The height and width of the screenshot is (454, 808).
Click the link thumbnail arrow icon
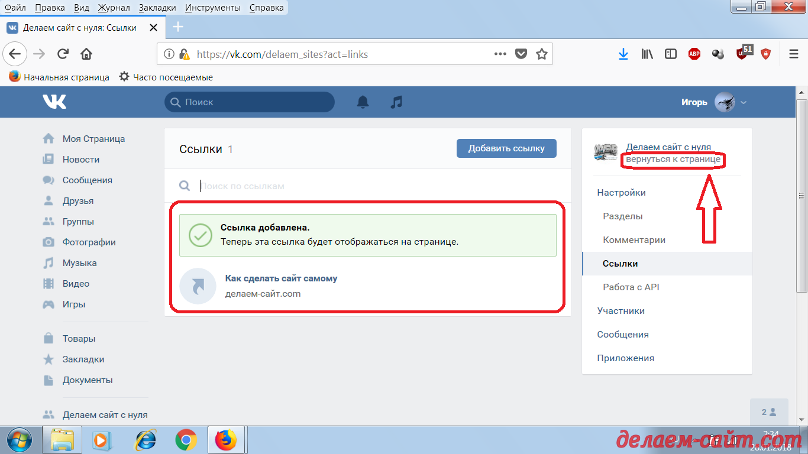(x=198, y=286)
